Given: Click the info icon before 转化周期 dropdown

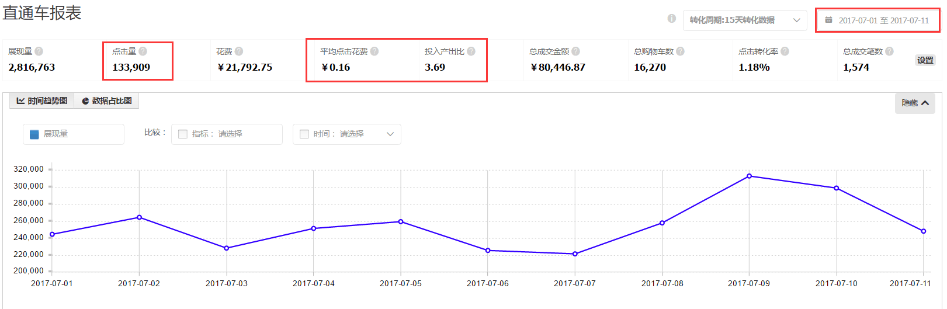Looking at the screenshot, I should (672, 19).
